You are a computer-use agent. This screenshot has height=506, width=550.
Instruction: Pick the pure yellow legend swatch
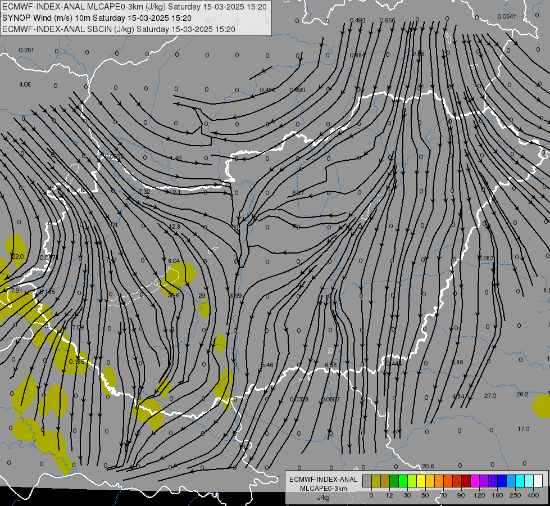click(x=421, y=481)
